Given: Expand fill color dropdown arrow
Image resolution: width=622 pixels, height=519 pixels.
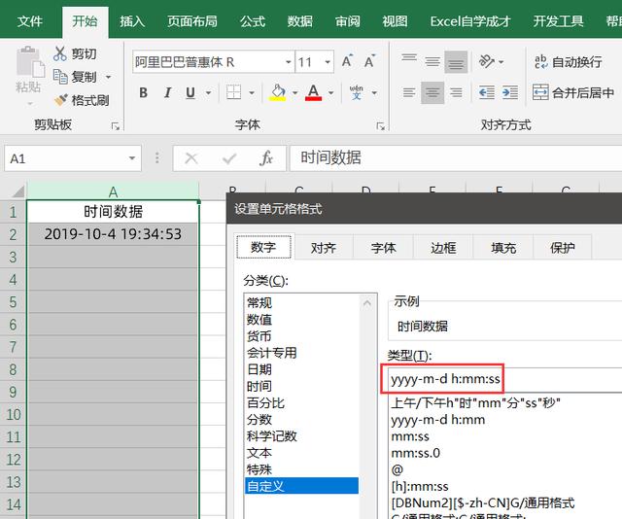Looking at the screenshot, I should pyautogui.click(x=294, y=93).
